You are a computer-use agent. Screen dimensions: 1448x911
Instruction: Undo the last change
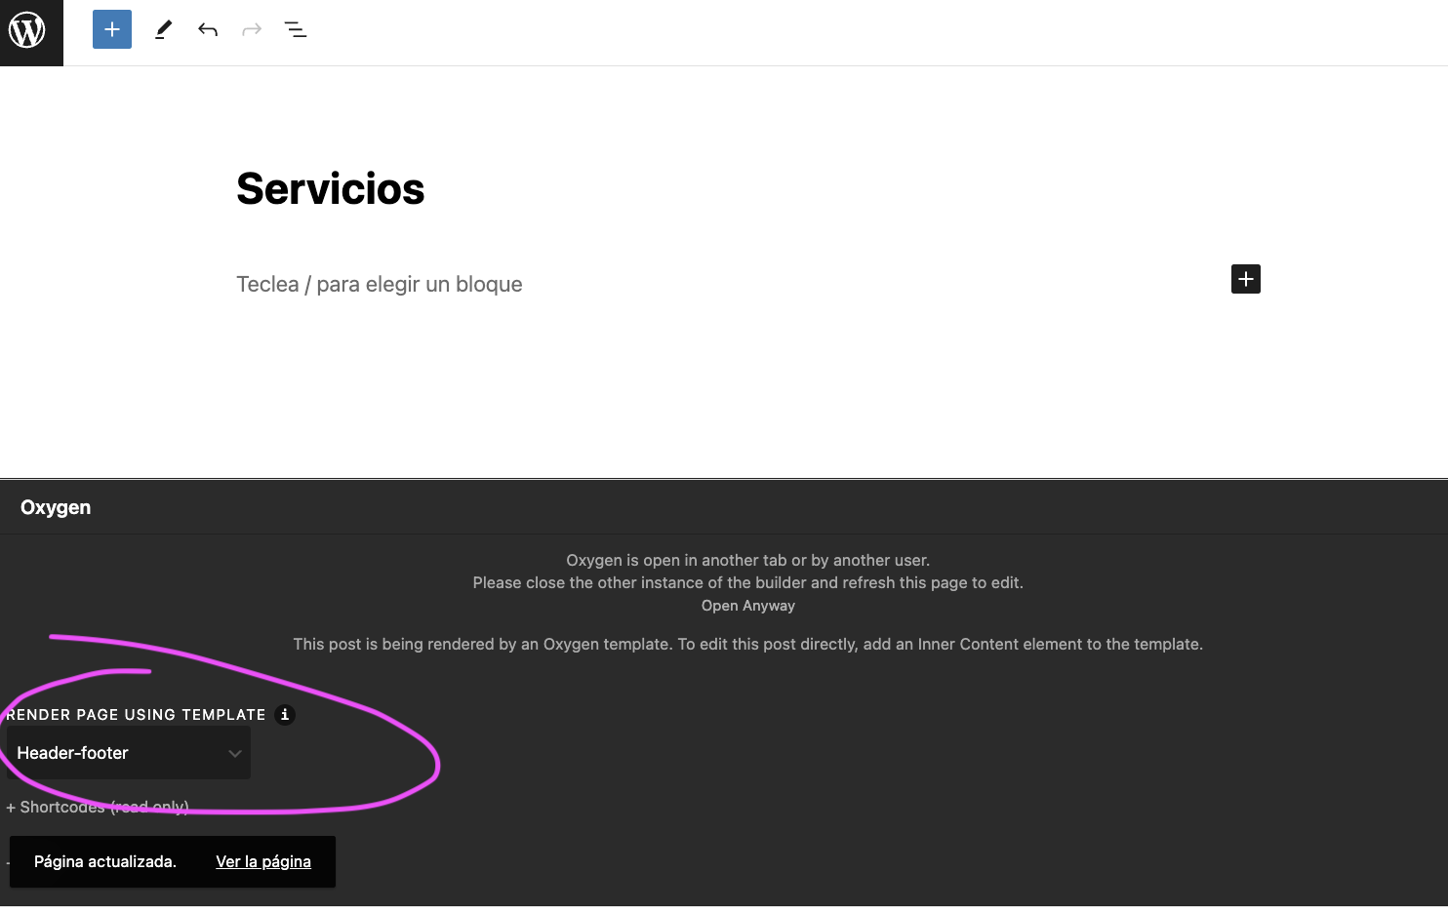tap(207, 29)
